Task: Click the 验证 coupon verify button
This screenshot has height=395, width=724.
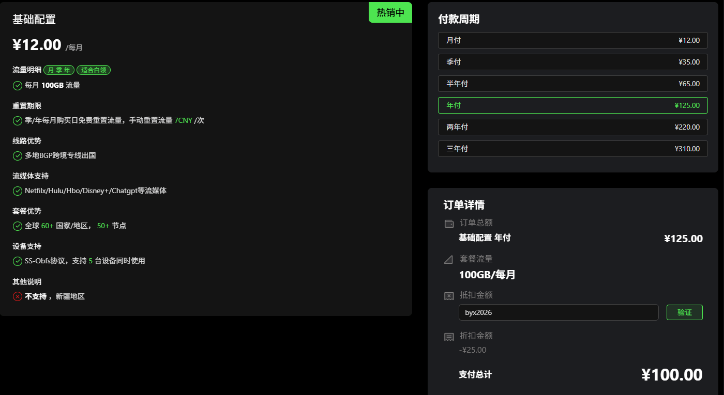Action: [x=684, y=312]
